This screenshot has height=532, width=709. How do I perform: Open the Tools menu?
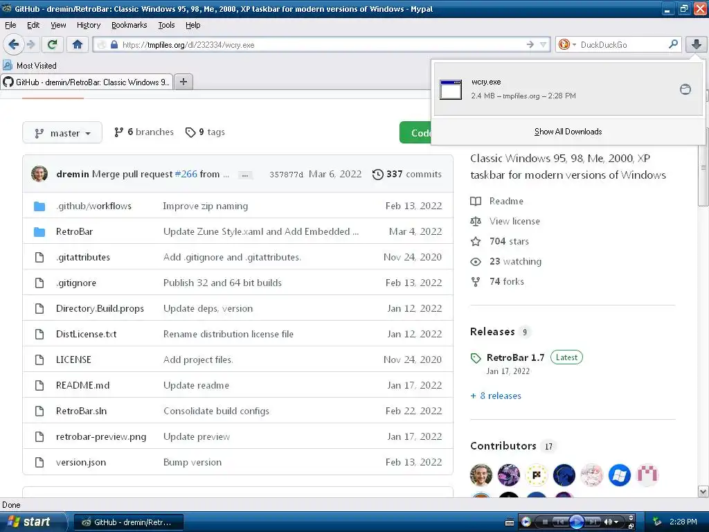(166, 26)
